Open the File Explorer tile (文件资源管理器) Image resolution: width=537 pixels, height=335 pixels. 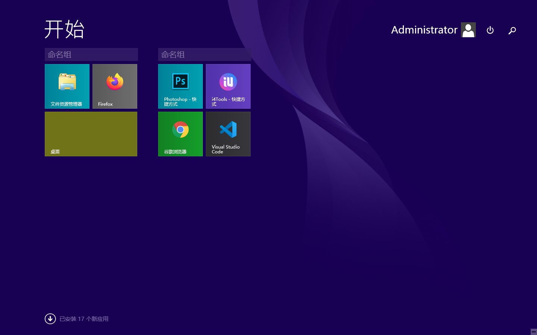pyautogui.click(x=67, y=86)
